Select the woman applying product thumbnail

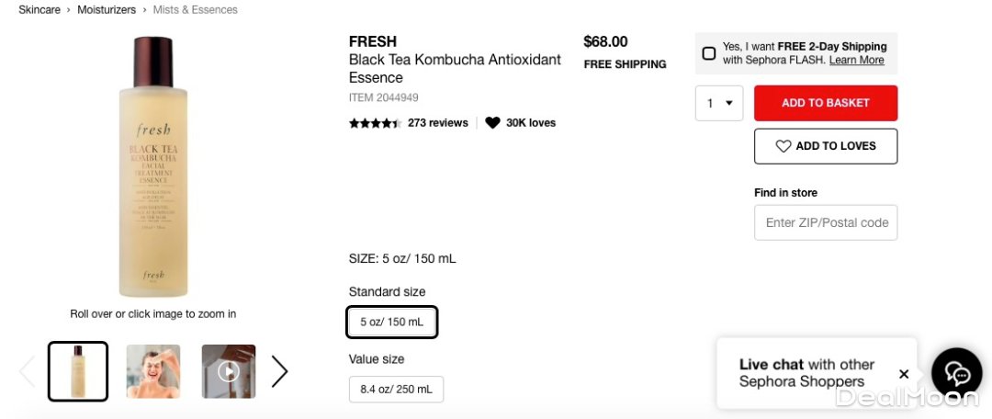[153, 371]
